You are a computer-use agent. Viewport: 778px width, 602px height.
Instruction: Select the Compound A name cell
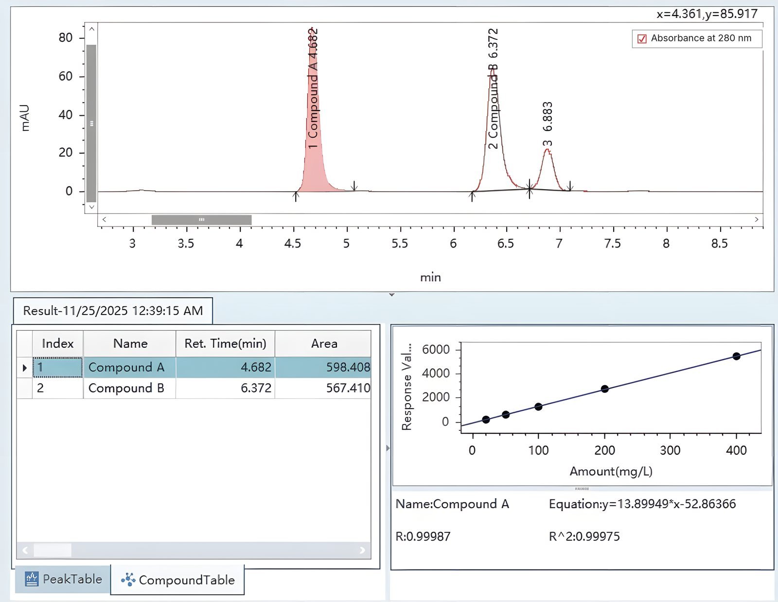point(129,368)
